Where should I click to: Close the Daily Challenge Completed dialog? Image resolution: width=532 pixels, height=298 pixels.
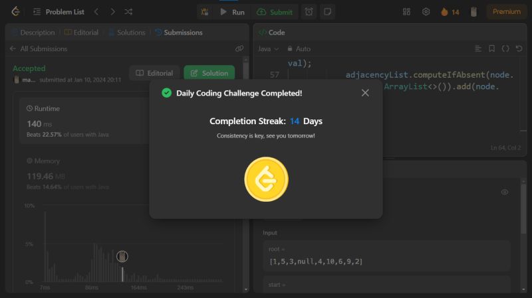[365, 93]
